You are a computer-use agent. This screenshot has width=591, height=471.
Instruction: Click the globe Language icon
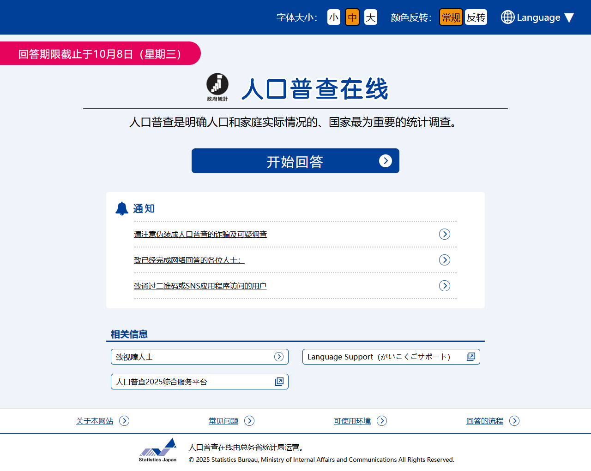coord(507,18)
